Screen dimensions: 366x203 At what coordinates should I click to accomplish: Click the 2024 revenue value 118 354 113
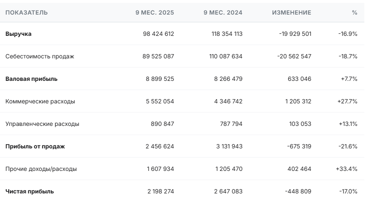pos(227,34)
